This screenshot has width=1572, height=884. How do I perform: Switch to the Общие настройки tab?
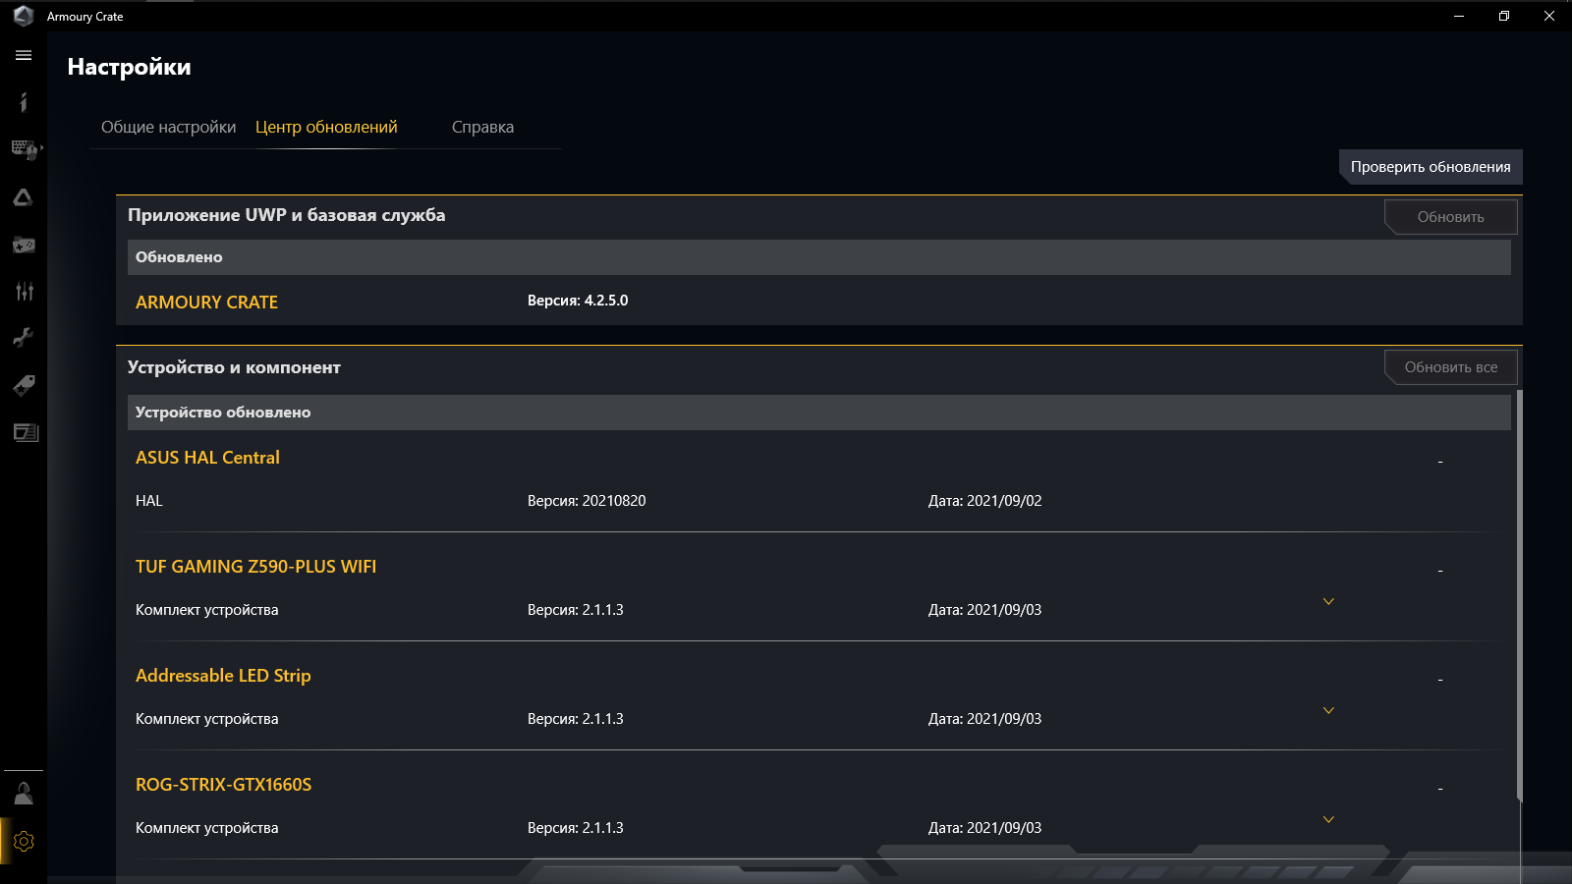168,127
